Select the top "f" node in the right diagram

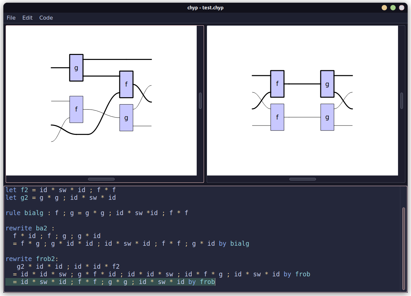277,84
